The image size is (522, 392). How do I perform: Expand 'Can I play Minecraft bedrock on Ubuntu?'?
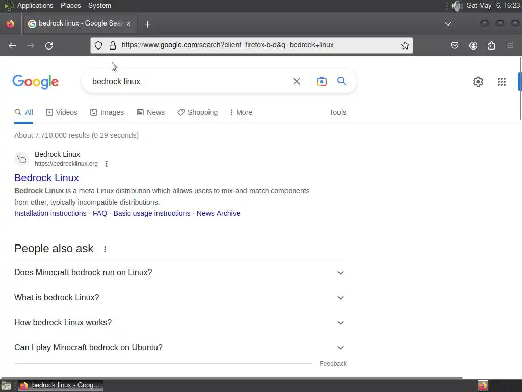[180, 347]
